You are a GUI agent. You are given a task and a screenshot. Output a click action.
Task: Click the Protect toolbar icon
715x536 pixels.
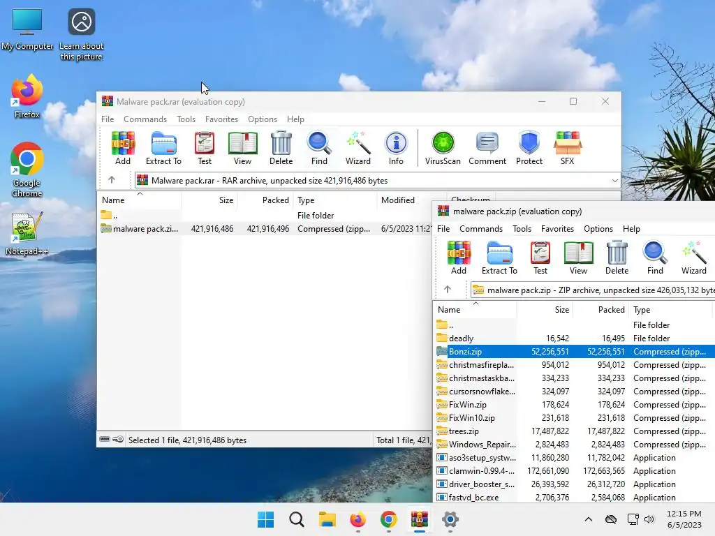[529, 148]
